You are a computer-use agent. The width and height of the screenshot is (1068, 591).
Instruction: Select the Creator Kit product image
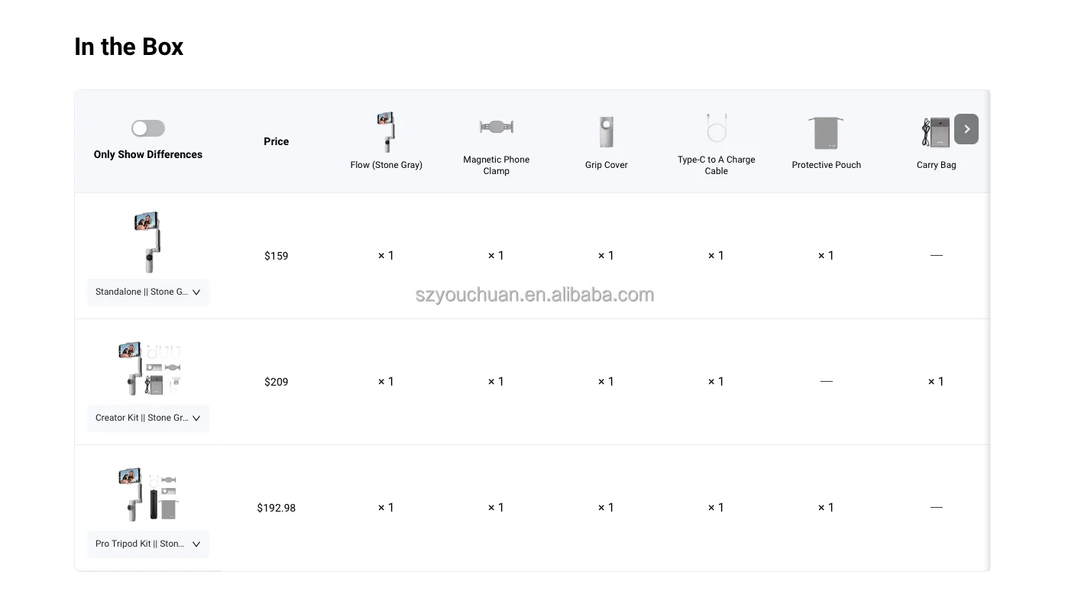149,368
